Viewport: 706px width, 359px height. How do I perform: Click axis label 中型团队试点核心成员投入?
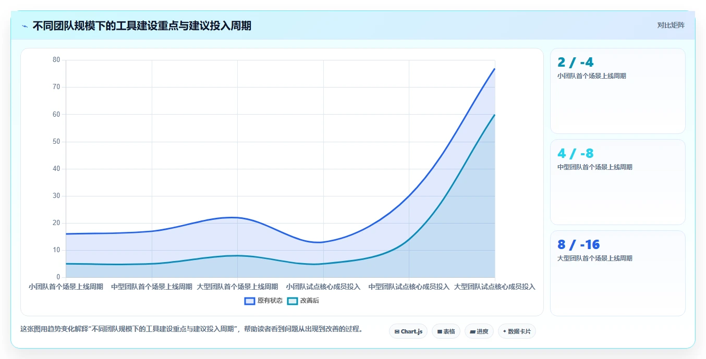click(409, 287)
